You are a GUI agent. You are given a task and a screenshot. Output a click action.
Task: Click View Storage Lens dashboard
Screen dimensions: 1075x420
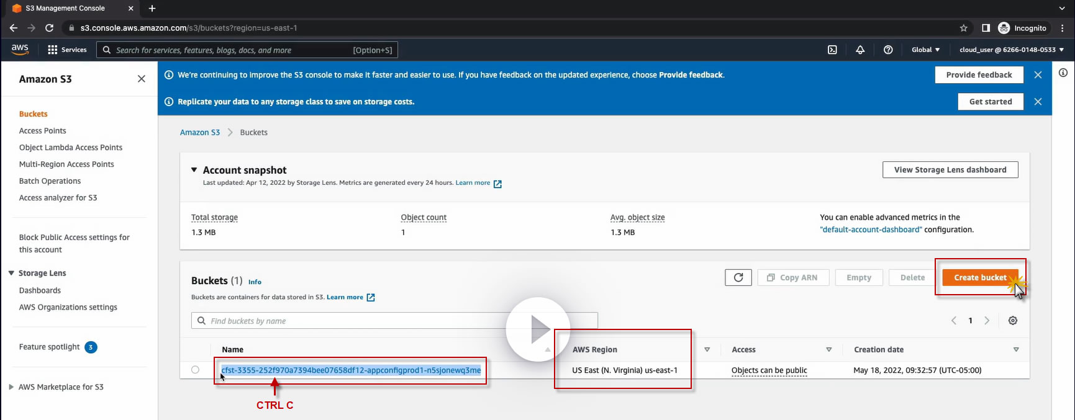[950, 170]
